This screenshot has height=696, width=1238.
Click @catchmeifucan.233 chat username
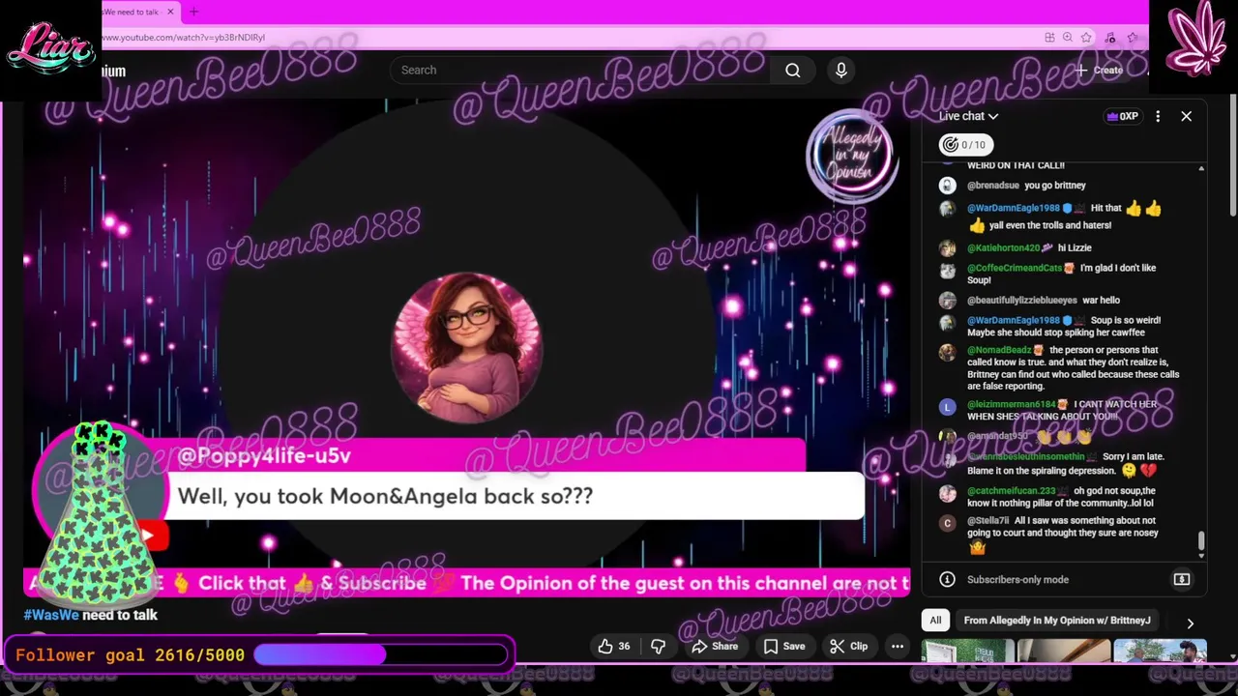click(x=1012, y=491)
